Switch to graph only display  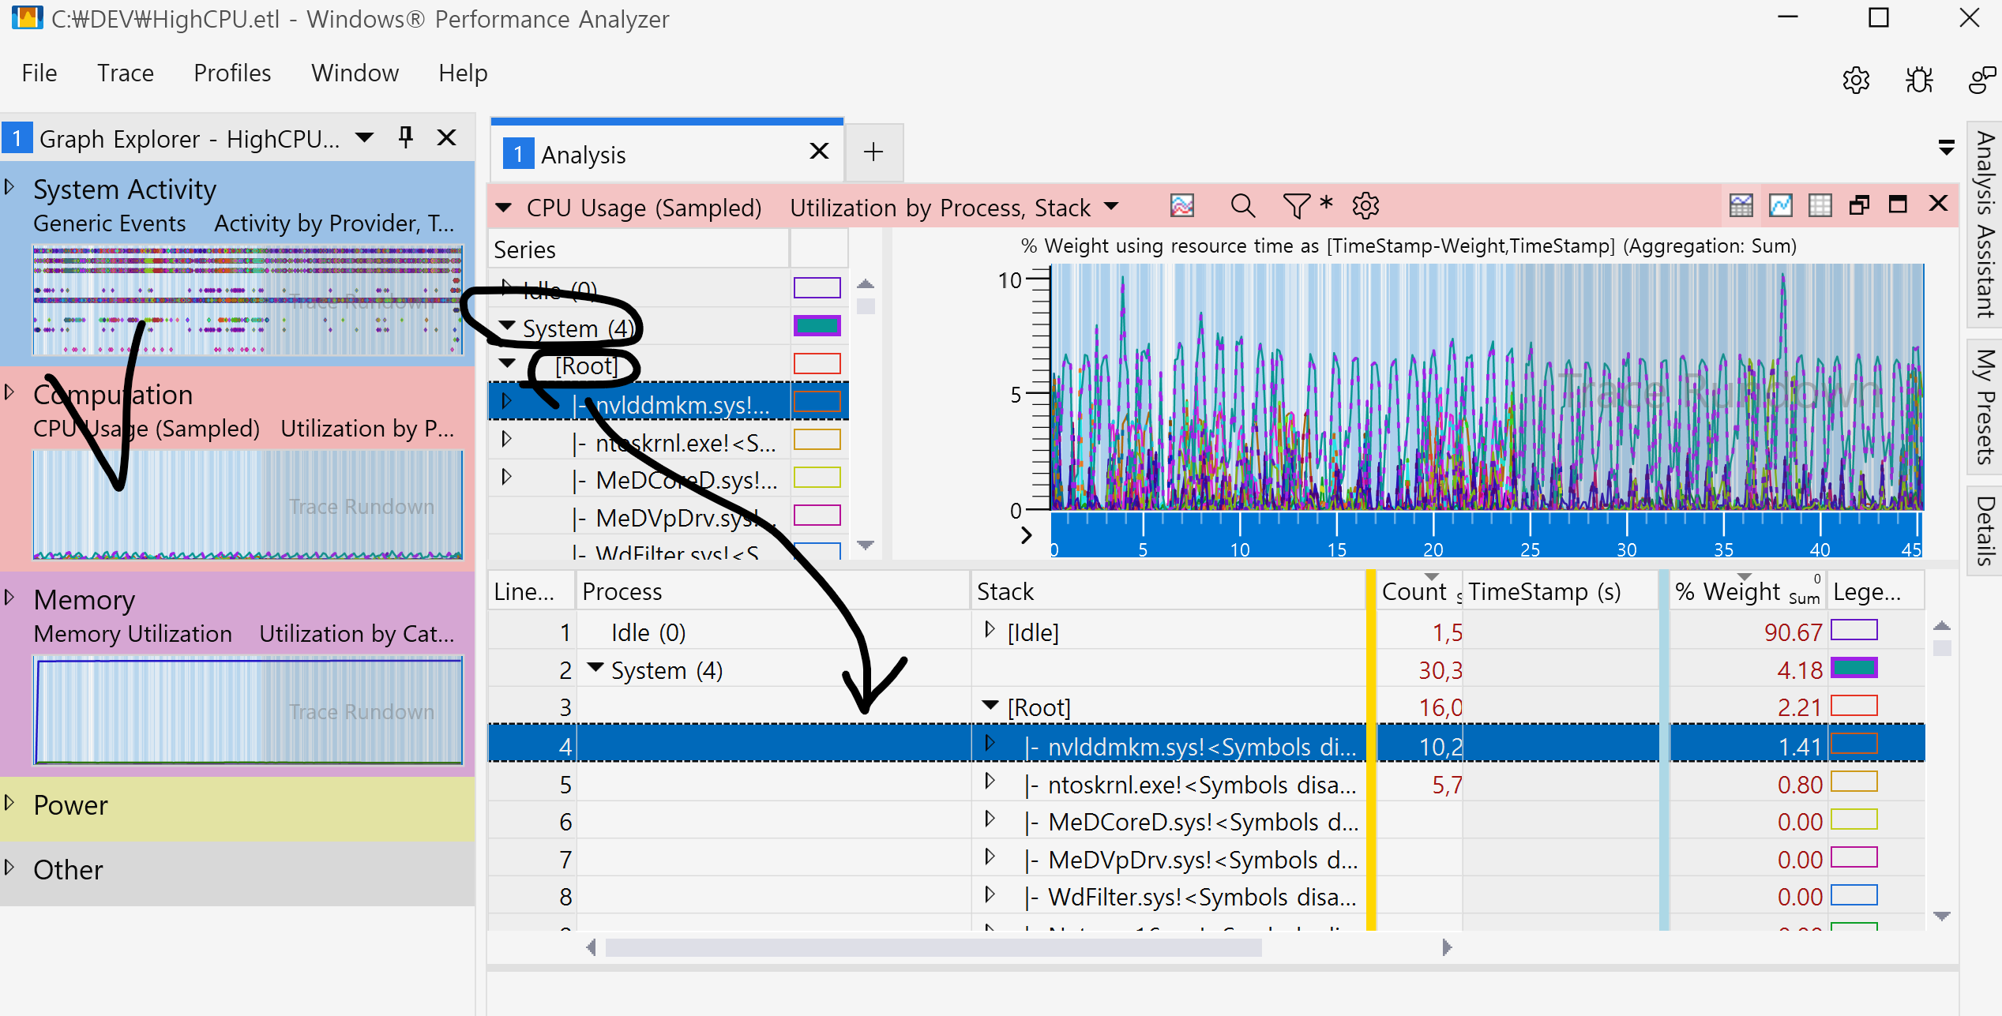(1780, 205)
